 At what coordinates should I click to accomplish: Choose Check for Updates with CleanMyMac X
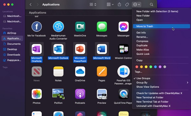161,93
